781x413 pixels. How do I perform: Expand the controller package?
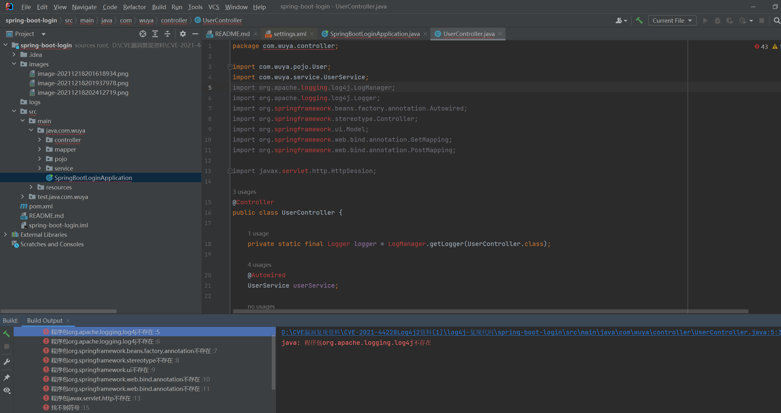39,140
